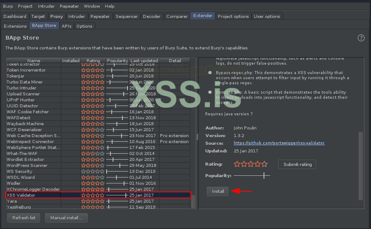
Task: Select the Upload Scanner extension
Action: tap(98, 94)
